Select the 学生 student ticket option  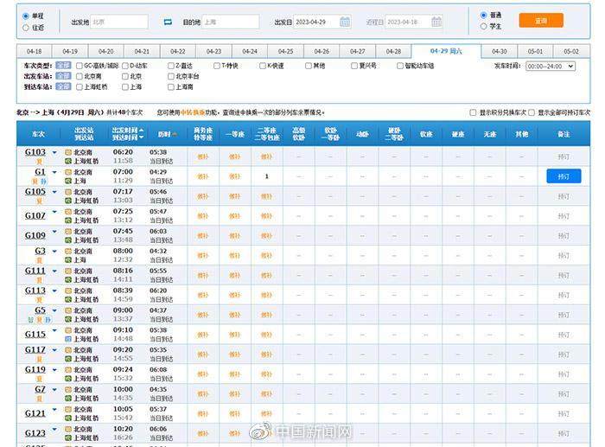pos(483,27)
